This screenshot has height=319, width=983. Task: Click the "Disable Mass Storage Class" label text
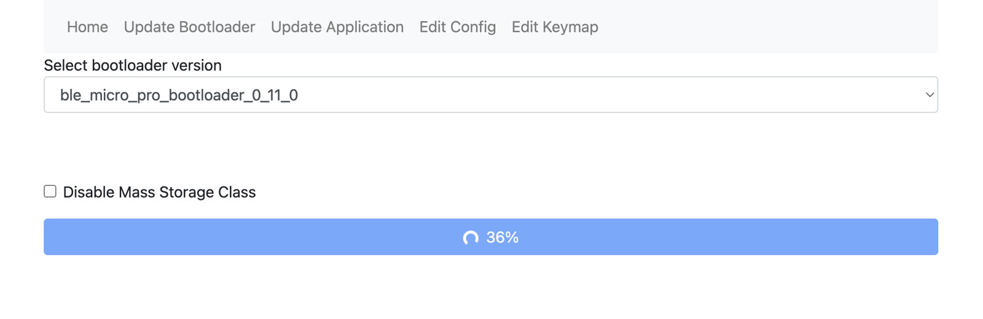pyautogui.click(x=159, y=192)
